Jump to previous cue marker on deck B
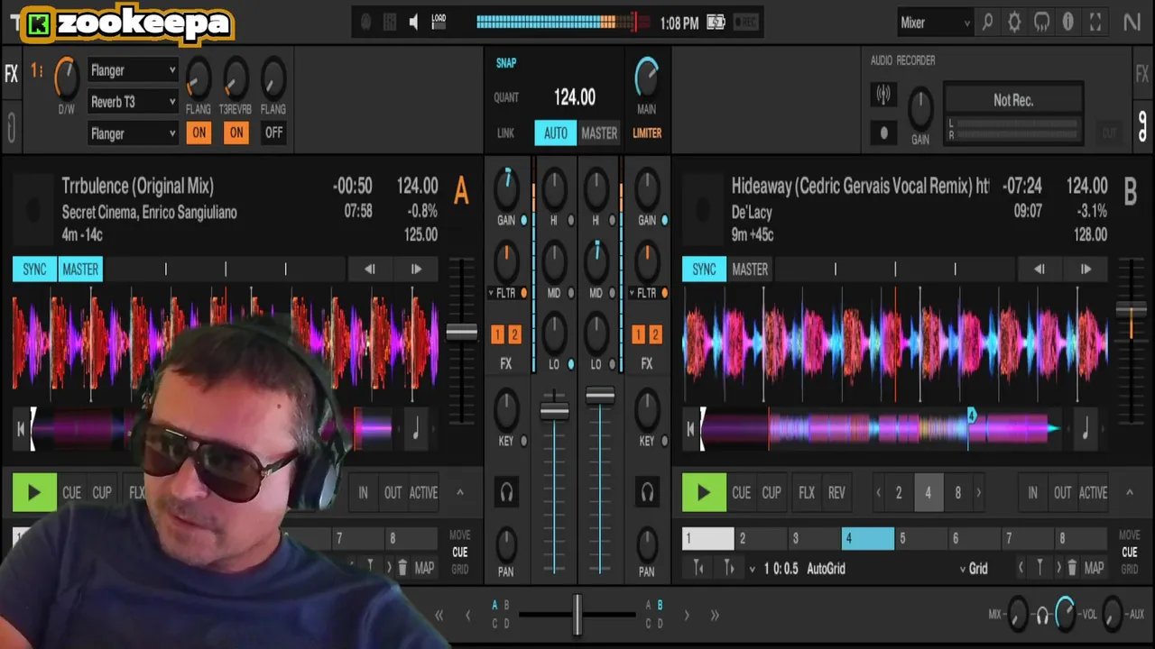 (x=1021, y=568)
